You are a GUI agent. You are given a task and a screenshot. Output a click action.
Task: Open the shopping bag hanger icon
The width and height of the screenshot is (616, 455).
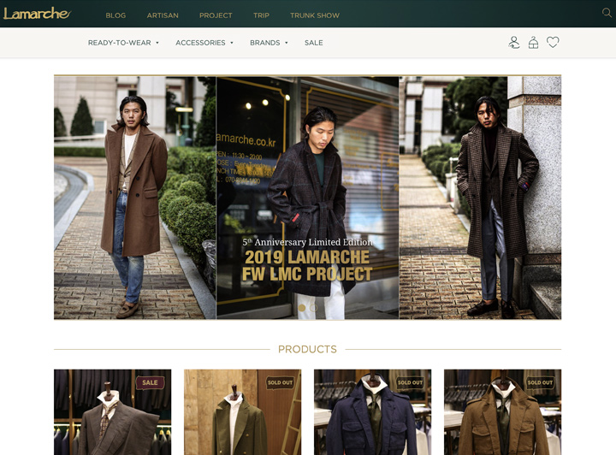point(533,42)
